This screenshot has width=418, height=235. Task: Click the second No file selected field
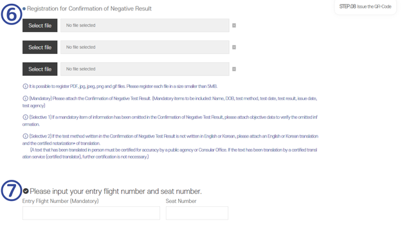[145, 47]
